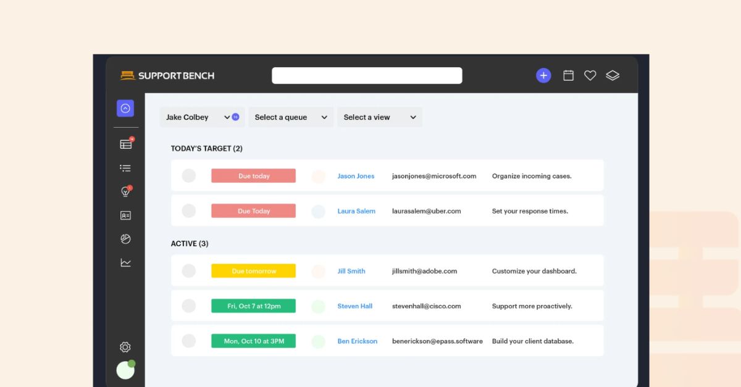Screen dimensions: 741x387
Task: Open the line graph analytics icon
Action: click(125, 263)
